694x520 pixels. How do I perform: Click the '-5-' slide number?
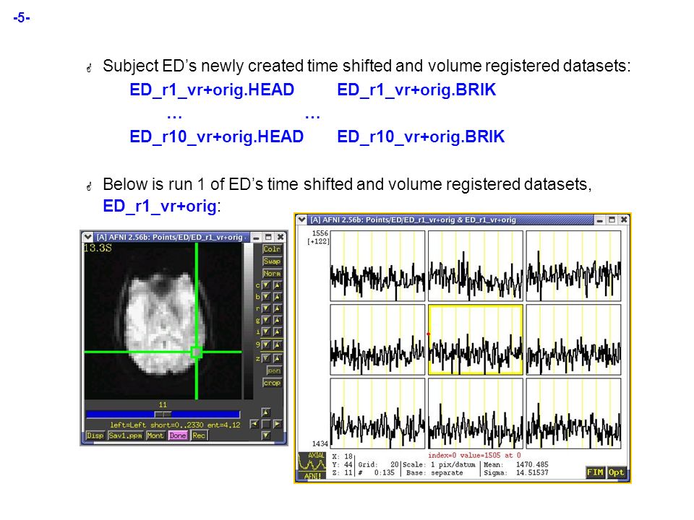(x=22, y=18)
